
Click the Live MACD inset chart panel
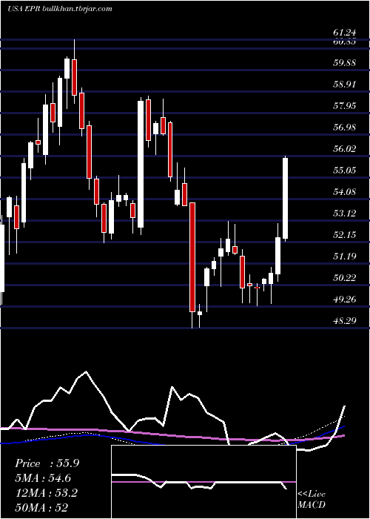[203, 482]
